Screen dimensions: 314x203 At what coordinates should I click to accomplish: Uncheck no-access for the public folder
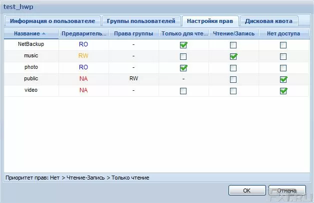coord(283,79)
